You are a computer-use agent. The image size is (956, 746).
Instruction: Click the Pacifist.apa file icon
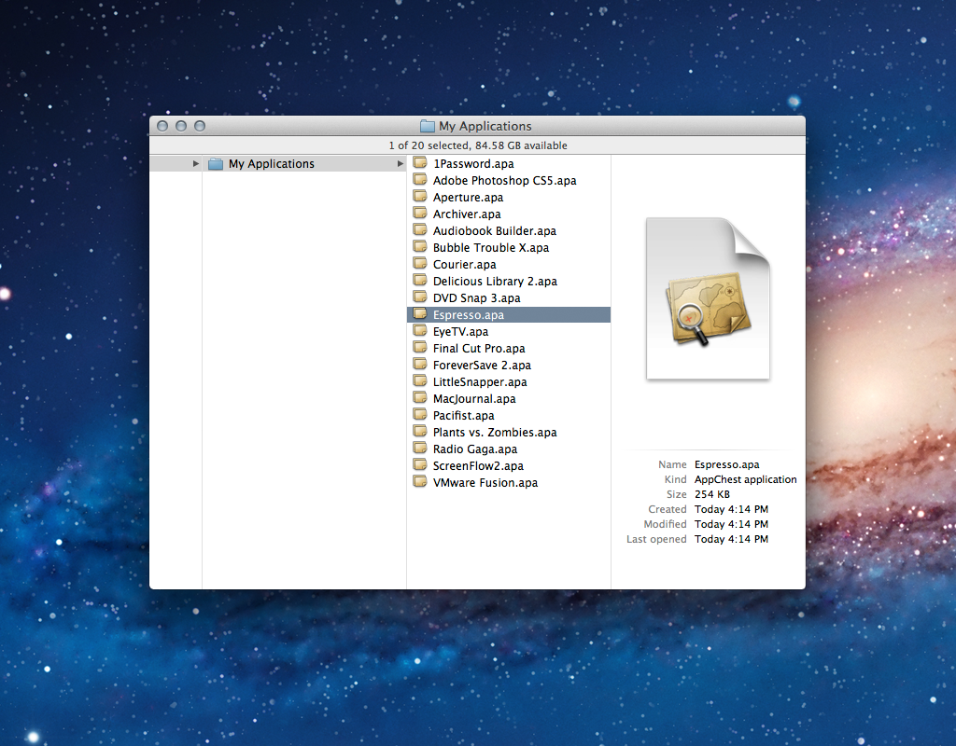[x=420, y=414]
